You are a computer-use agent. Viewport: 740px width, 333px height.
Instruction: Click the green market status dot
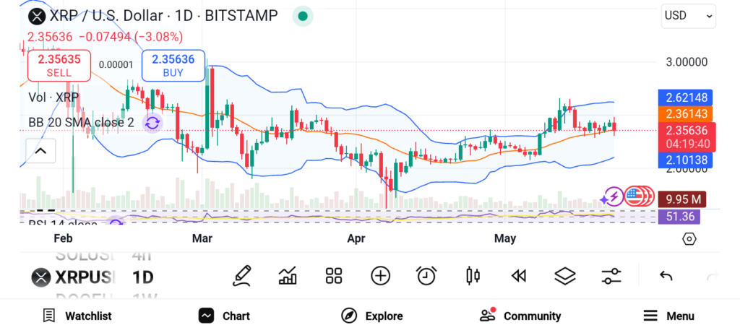303,17
